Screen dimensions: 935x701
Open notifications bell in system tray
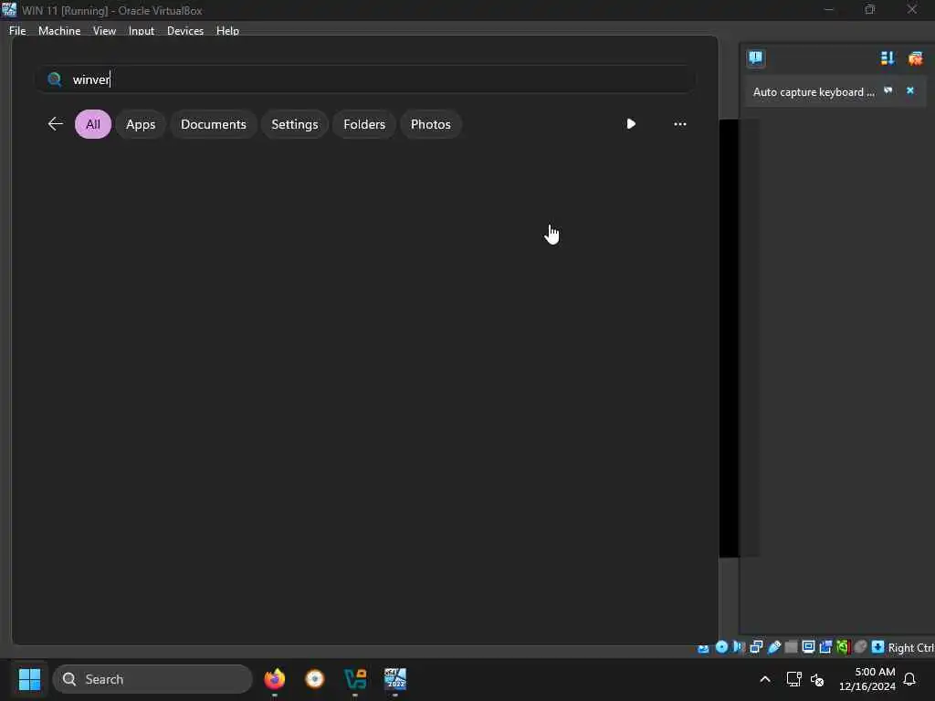(909, 679)
